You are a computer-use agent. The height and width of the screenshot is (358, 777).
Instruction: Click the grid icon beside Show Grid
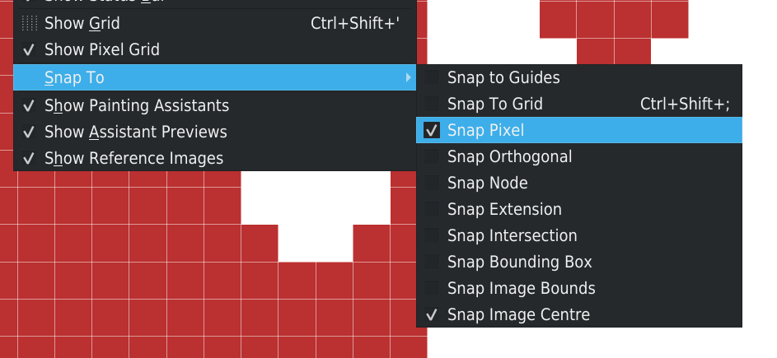[30, 24]
